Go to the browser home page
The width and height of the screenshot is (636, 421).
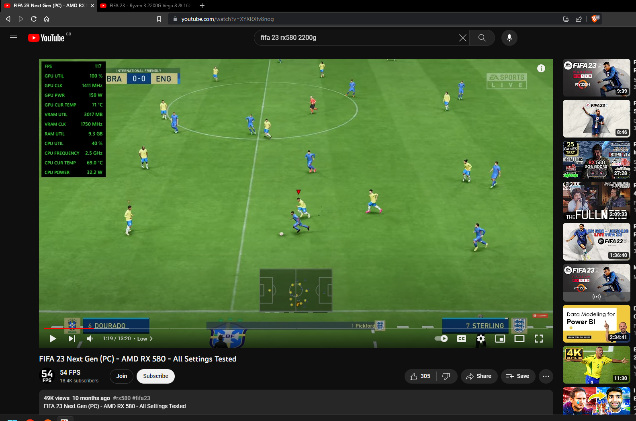(47, 19)
